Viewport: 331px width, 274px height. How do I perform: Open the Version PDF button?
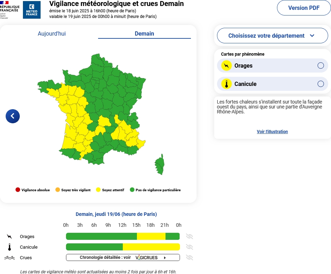click(304, 8)
